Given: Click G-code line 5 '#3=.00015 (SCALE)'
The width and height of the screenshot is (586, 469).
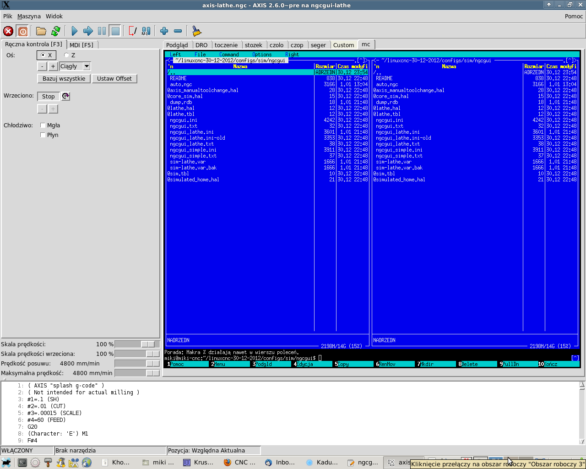Looking at the screenshot, I should click(54, 413).
